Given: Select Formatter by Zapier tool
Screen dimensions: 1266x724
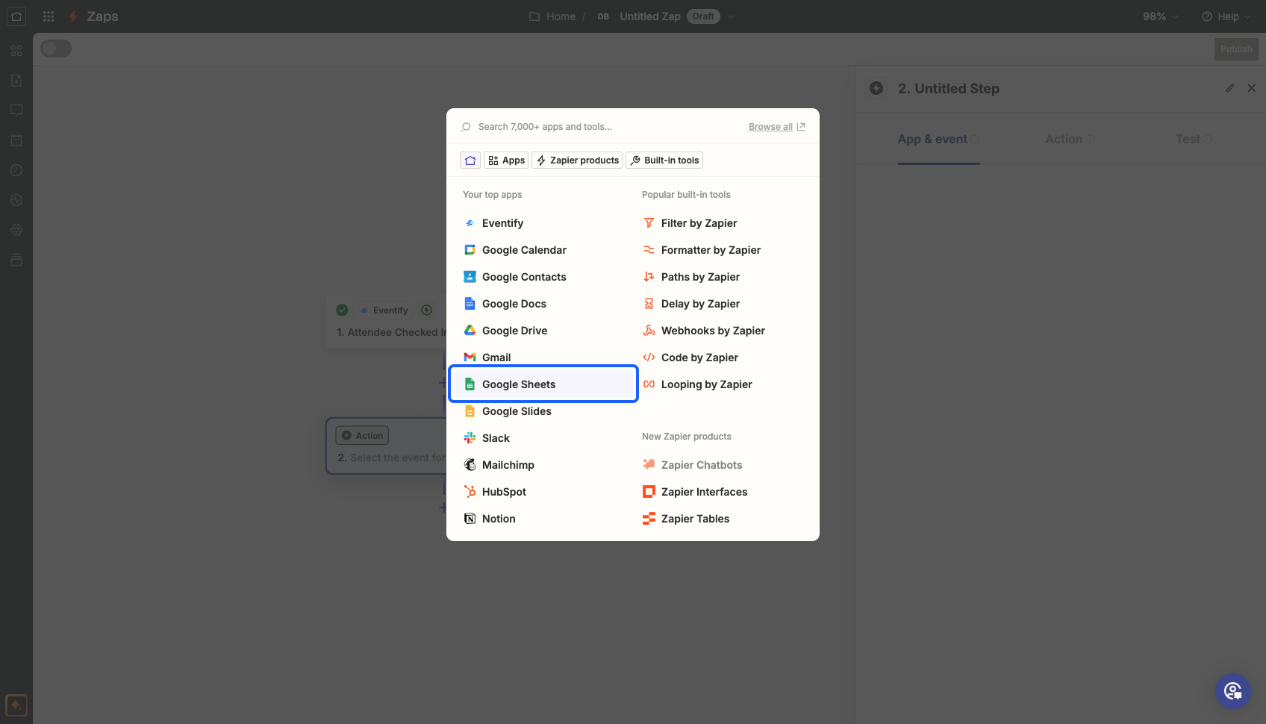Looking at the screenshot, I should (723, 250).
